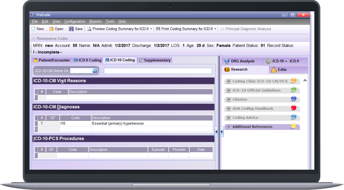
Task: Open the ICD-10 to ICD-9 comparison panel
Action: click(x=285, y=61)
